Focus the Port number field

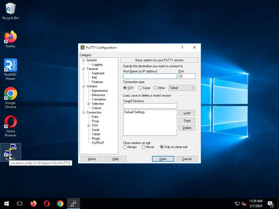pyautogui.click(x=187, y=76)
